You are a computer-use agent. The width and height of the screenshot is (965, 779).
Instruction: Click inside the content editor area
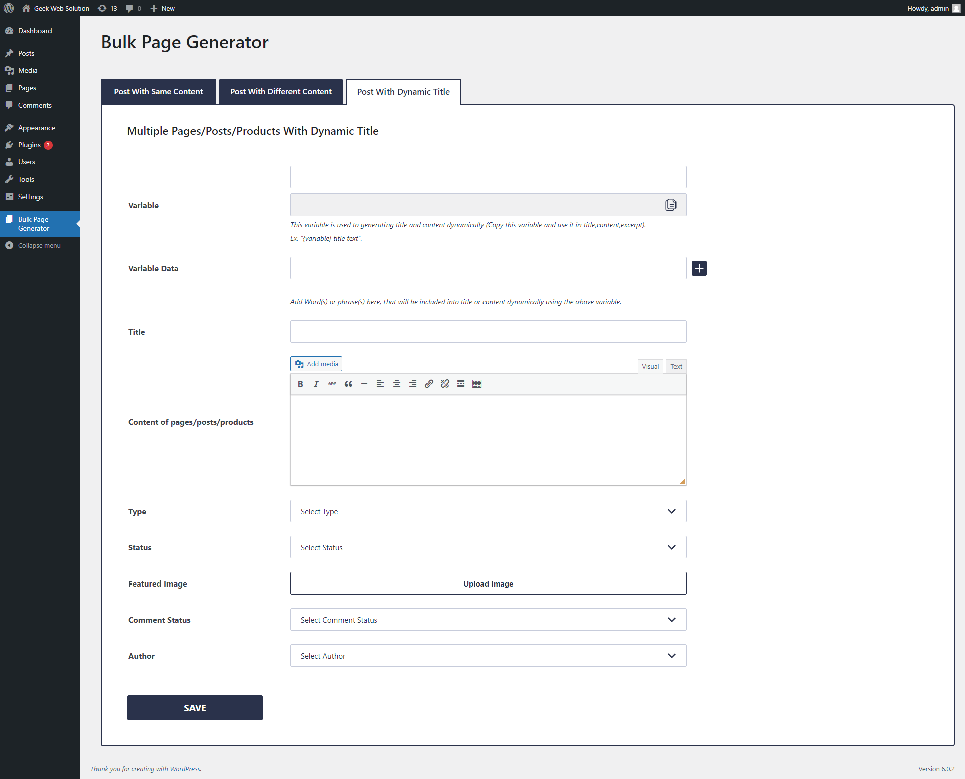click(x=488, y=436)
